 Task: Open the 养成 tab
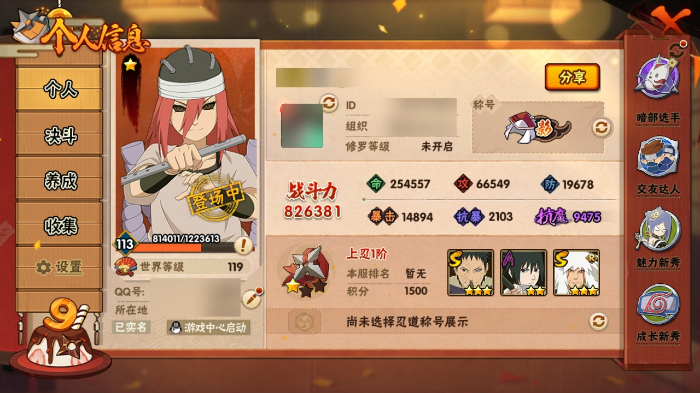pyautogui.click(x=59, y=179)
